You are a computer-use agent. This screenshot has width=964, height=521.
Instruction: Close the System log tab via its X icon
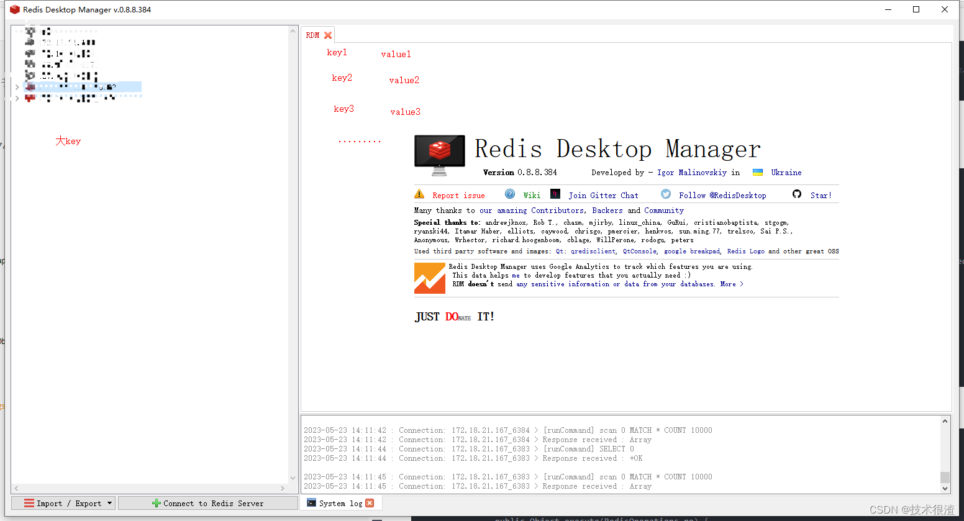coord(370,503)
